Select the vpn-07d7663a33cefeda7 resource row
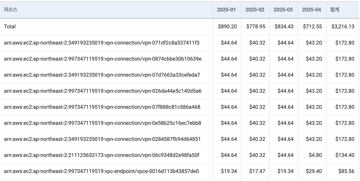Screen dimensions: 360x181 102,75
